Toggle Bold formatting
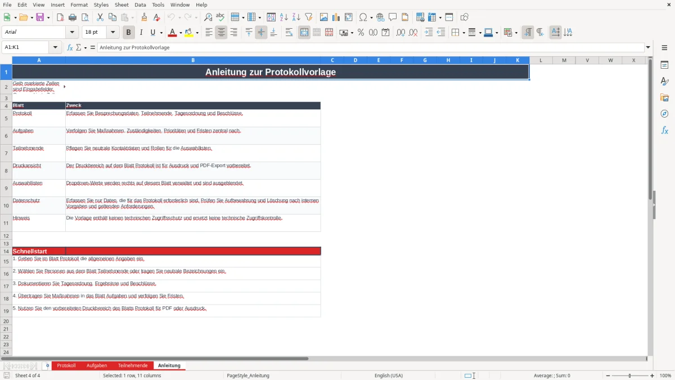 pyautogui.click(x=129, y=33)
